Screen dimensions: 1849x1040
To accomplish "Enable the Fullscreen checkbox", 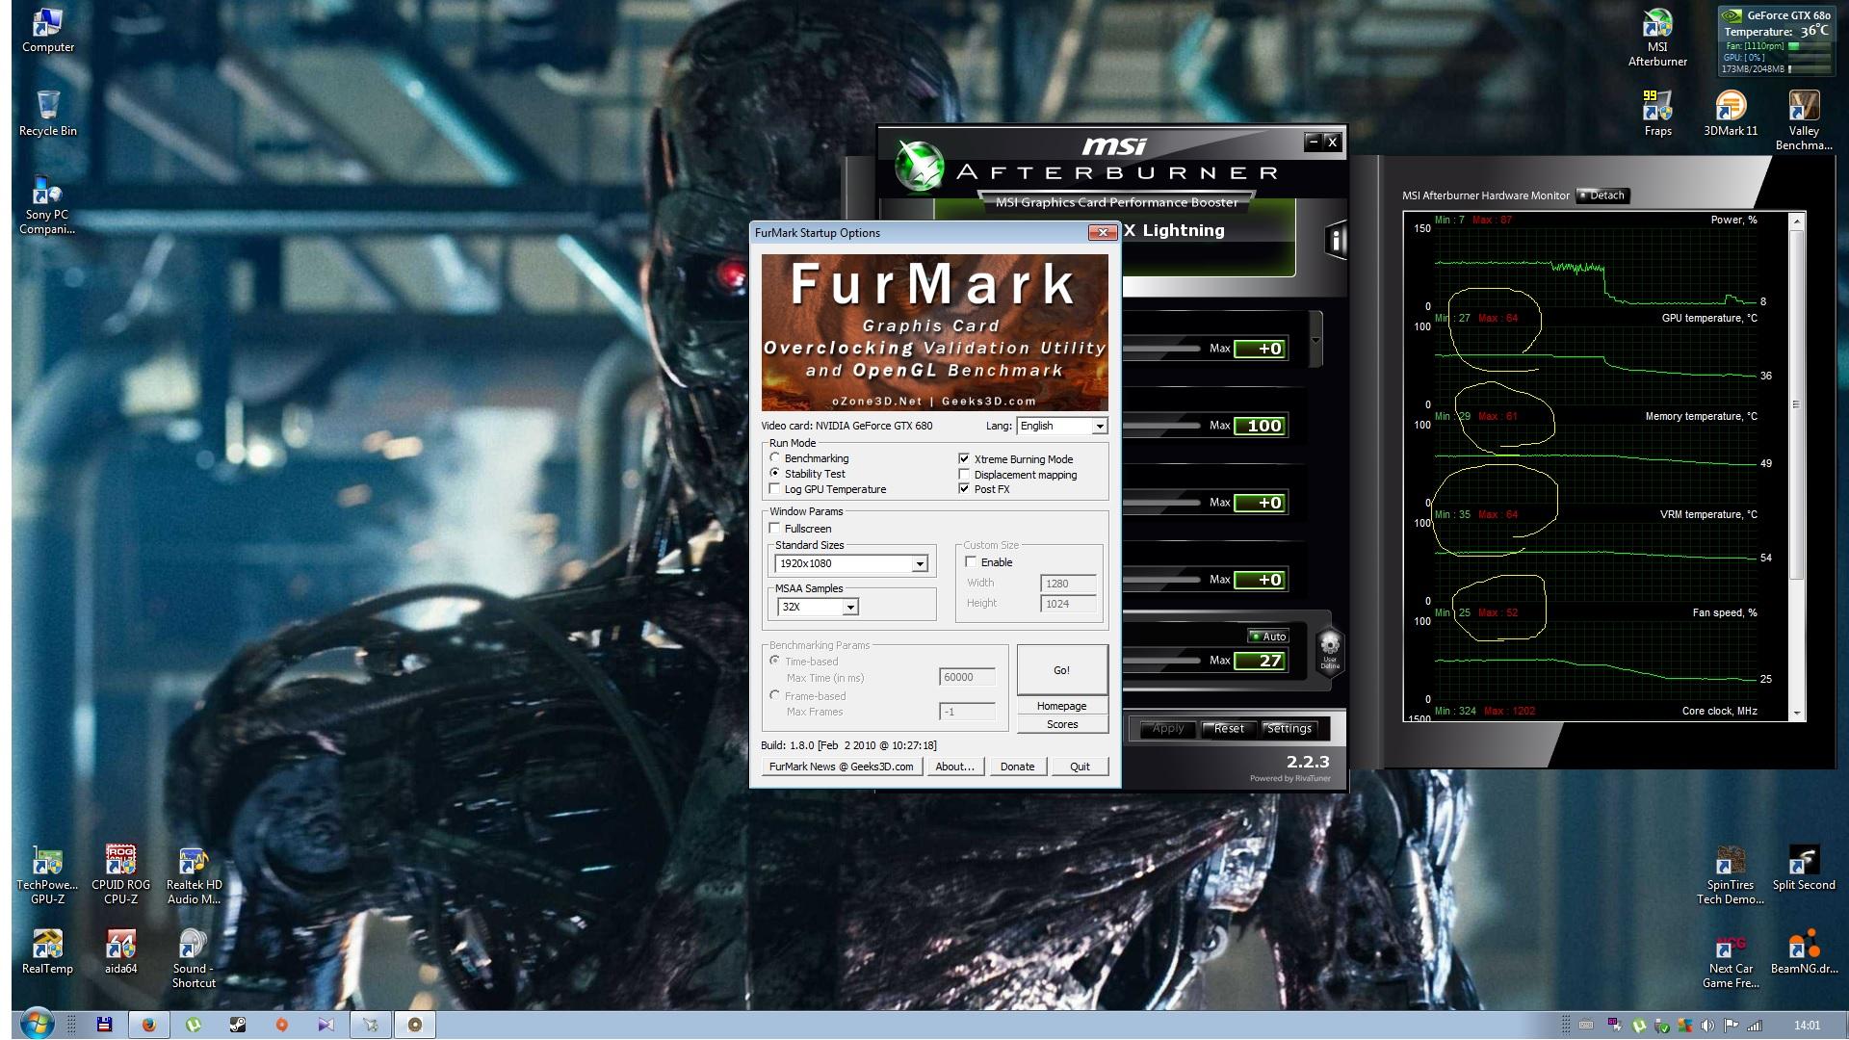I will point(775,529).
